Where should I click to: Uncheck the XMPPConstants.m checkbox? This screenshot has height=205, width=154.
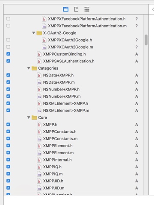coord(8,138)
